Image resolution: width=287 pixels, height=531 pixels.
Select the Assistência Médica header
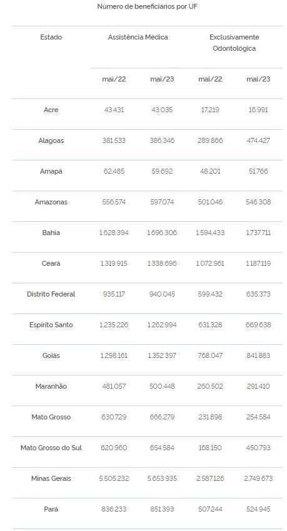coord(138,37)
